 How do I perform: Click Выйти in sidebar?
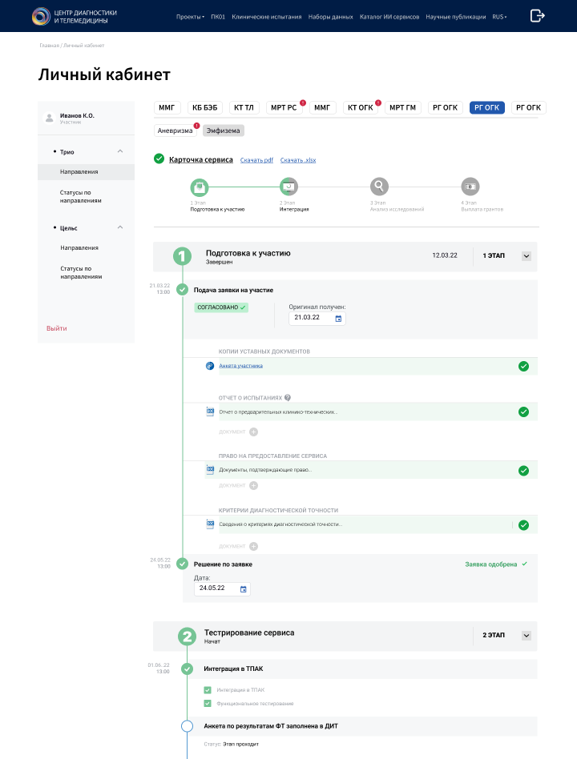tap(57, 328)
